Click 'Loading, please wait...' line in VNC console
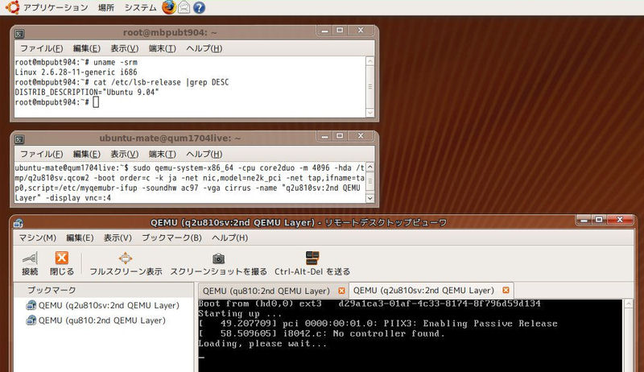Image resolution: width=644 pixels, height=372 pixels. [262, 344]
